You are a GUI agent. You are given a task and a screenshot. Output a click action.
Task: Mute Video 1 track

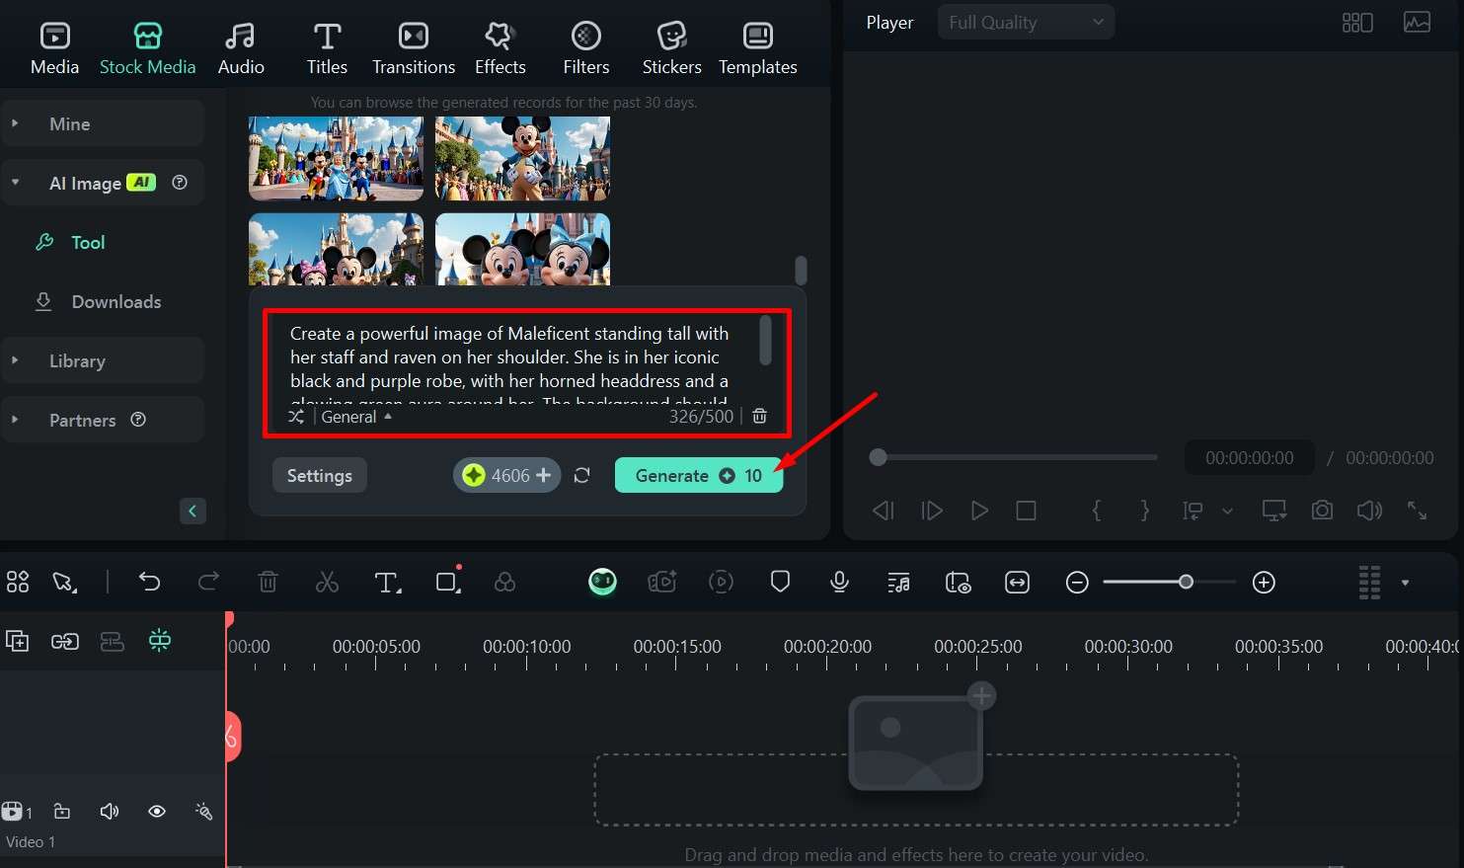(x=109, y=811)
